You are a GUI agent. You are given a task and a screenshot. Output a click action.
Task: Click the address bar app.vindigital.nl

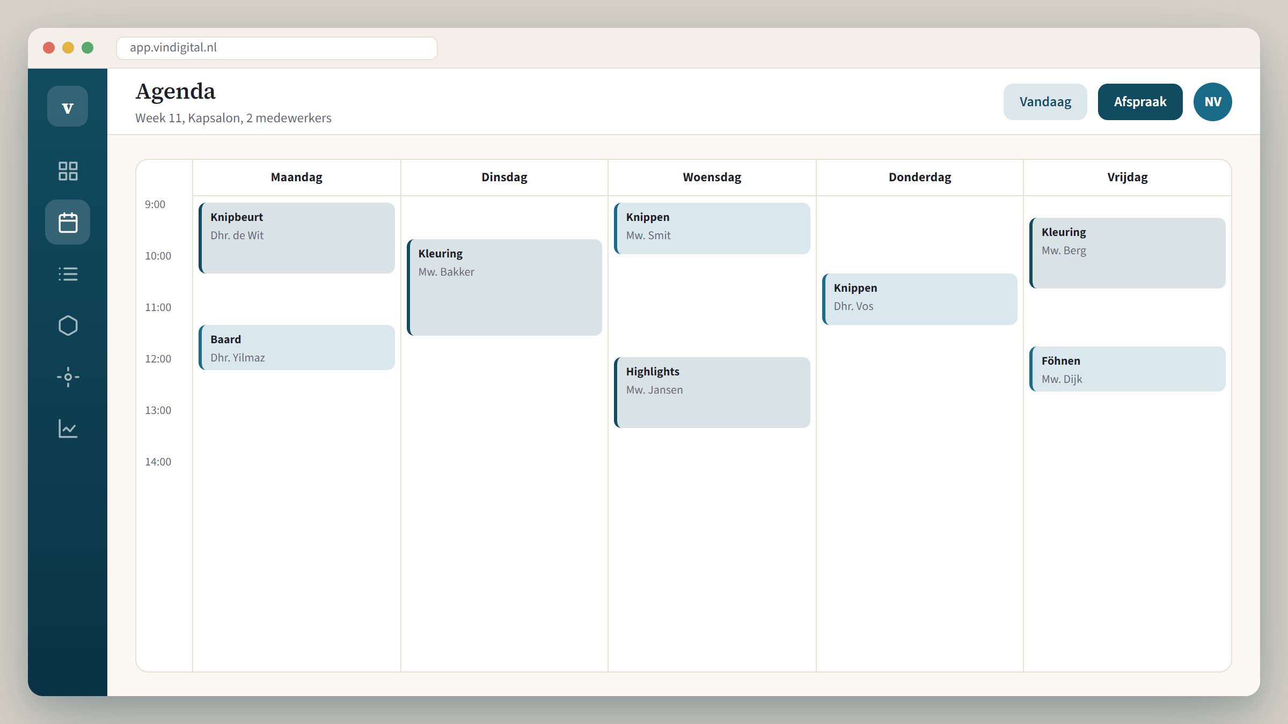point(277,48)
